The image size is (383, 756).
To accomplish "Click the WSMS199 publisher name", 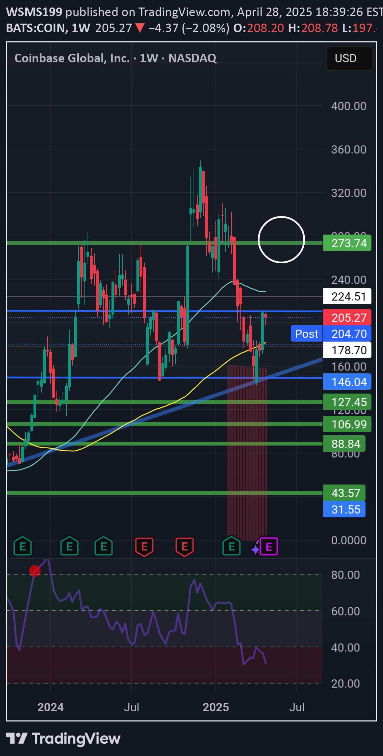I will pyautogui.click(x=34, y=12).
